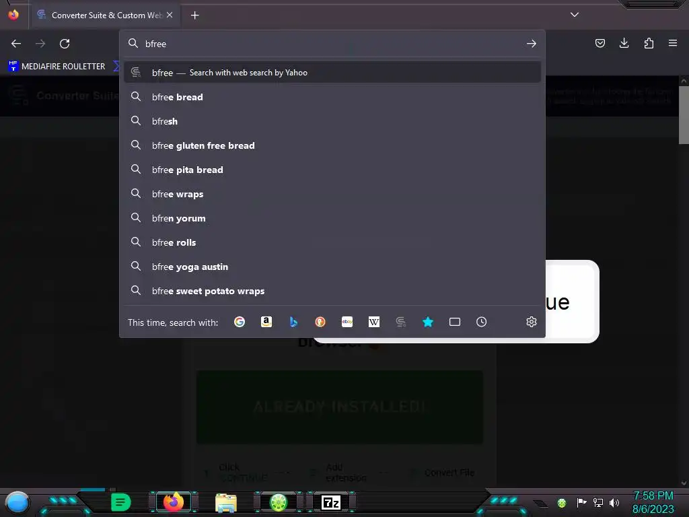689x517 pixels.
Task: Open MEDIAFIRE ROULETTER bookmark
Action: coord(57,67)
